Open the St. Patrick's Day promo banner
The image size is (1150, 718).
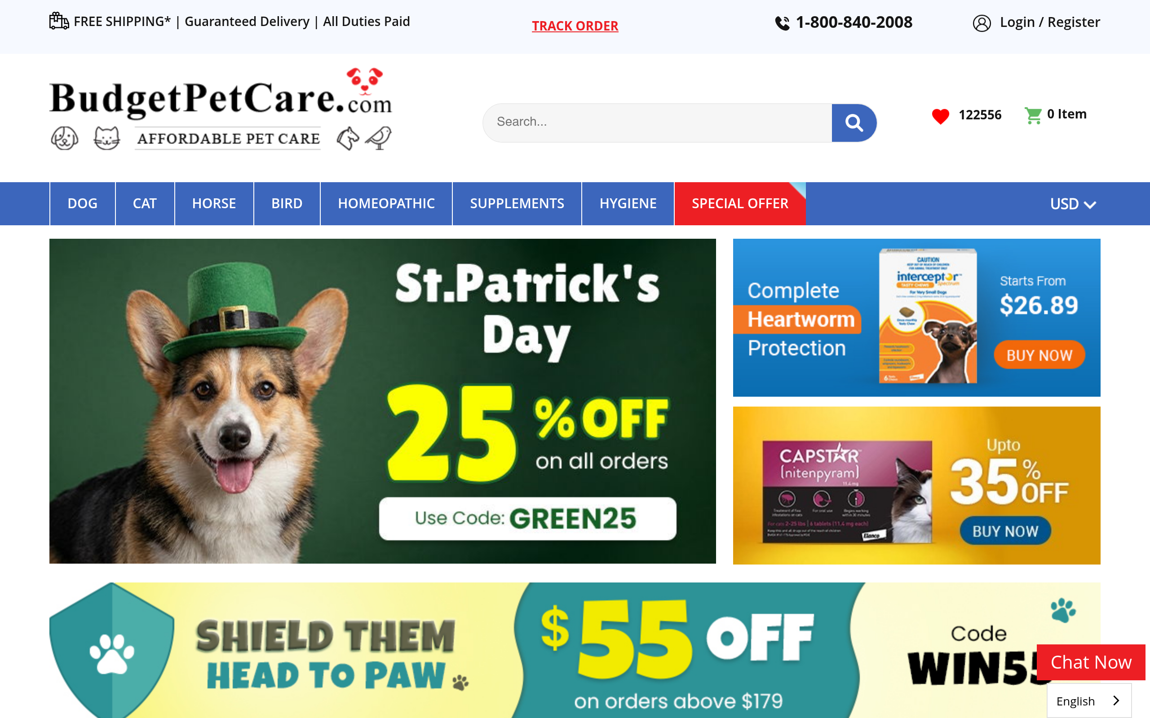[383, 401]
